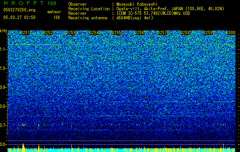
Task: Click the 0.7 kHz axis label
Action: [x=3, y=125]
